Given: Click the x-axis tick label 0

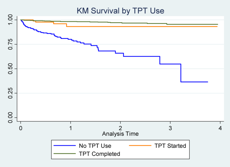Looking at the screenshot, I should click(x=21, y=128).
